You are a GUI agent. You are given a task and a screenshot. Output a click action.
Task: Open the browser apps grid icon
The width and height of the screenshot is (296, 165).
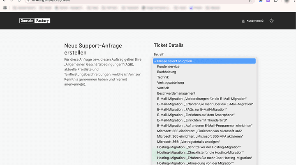coord(5,8)
